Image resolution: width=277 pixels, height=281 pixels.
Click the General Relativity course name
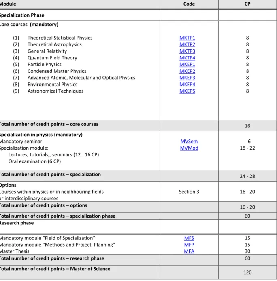pos(47,51)
